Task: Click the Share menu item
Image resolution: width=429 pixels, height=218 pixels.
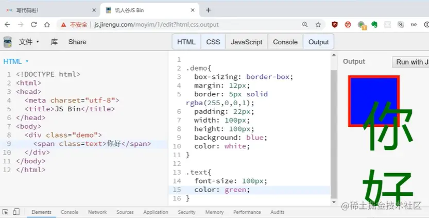Action: 77,42
